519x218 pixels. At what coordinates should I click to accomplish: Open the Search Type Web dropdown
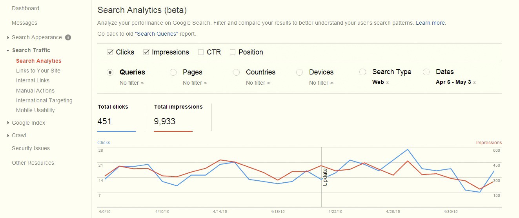[x=381, y=82]
